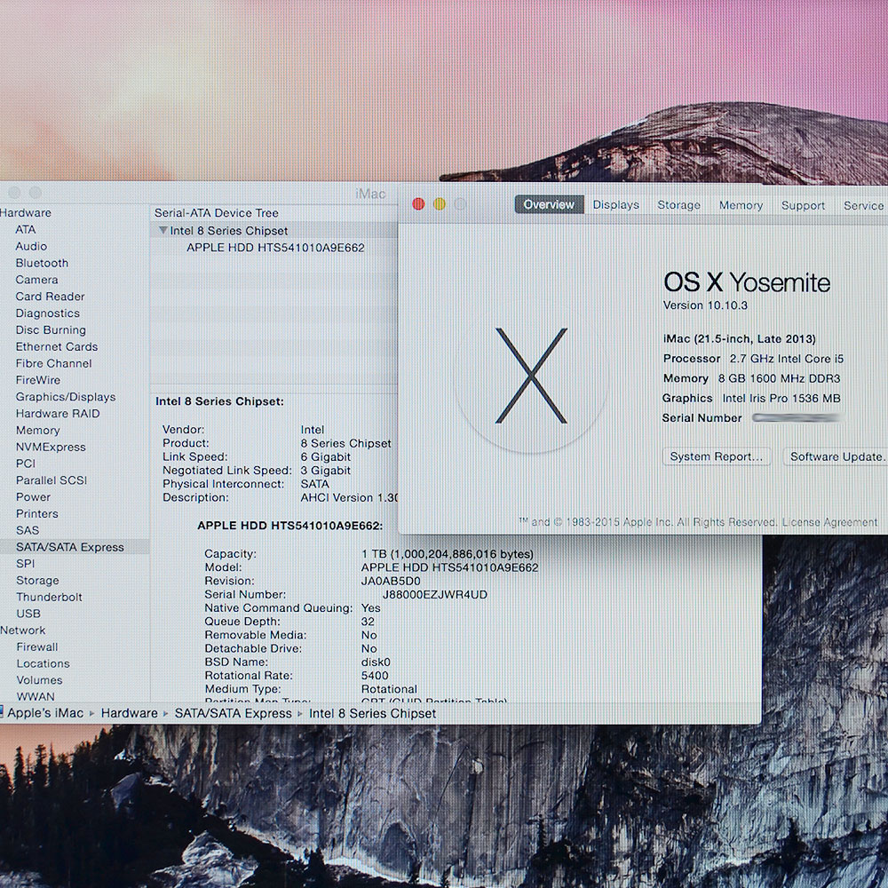Click the iMac (21.5-inch, Late 2013) text
The width and height of the screenshot is (888, 888).
pyautogui.click(x=739, y=338)
